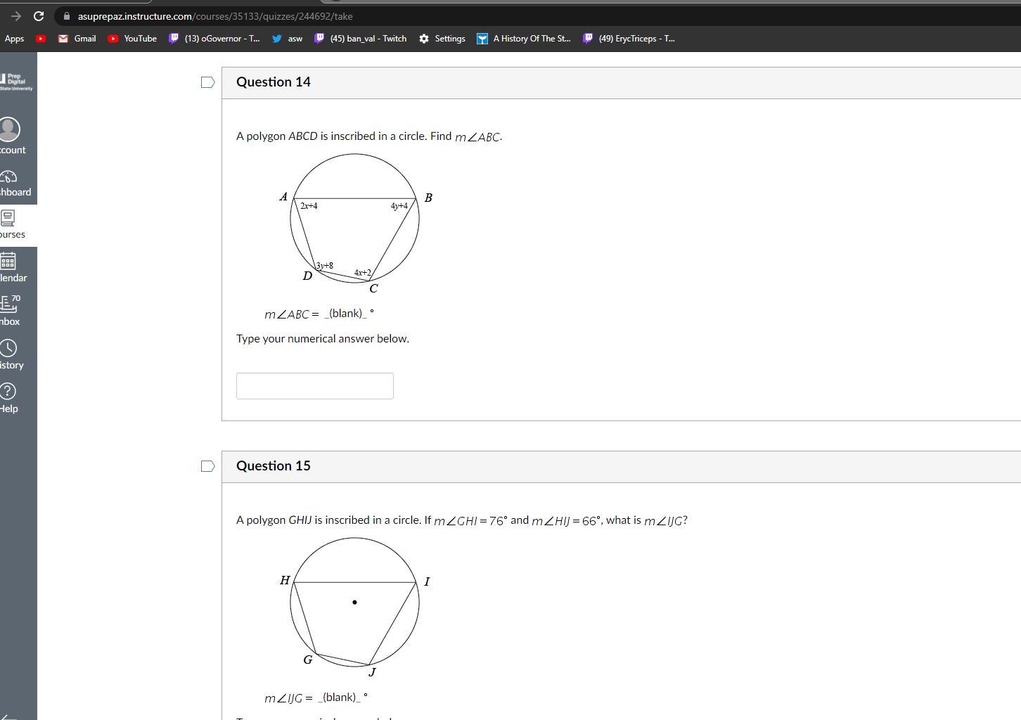Click the Question 14 heading
Image resolution: width=1021 pixels, height=720 pixels.
pyautogui.click(x=274, y=82)
